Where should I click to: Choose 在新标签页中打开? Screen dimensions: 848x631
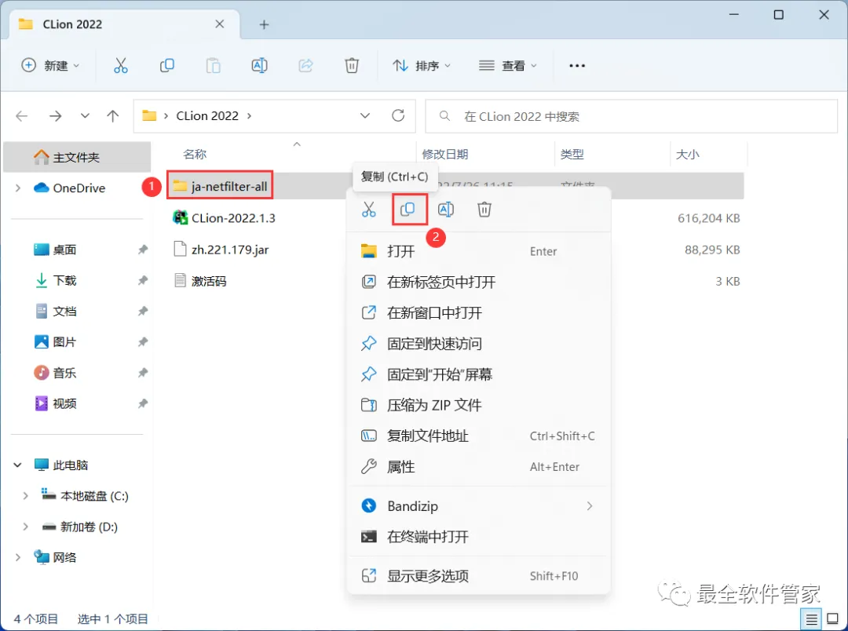tap(478, 282)
